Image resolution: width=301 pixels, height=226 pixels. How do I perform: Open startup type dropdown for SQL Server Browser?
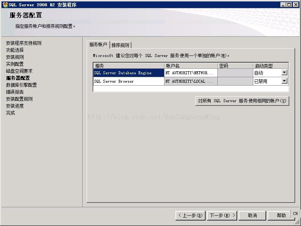pos(284,81)
